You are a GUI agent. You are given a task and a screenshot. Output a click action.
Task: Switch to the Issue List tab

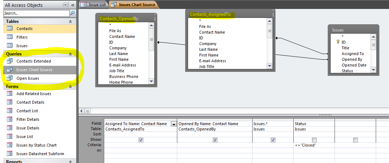click(93, 5)
